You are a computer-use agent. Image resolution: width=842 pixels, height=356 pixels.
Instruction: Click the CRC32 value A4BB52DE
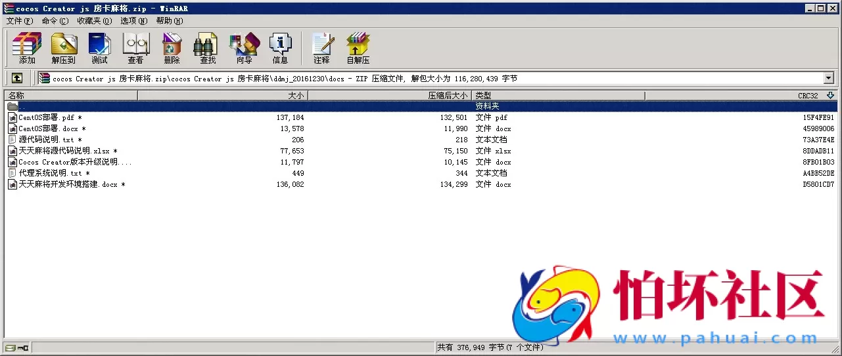[x=818, y=173]
